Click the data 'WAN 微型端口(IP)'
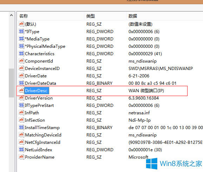This screenshot has height=172, width=203. [x=146, y=91]
